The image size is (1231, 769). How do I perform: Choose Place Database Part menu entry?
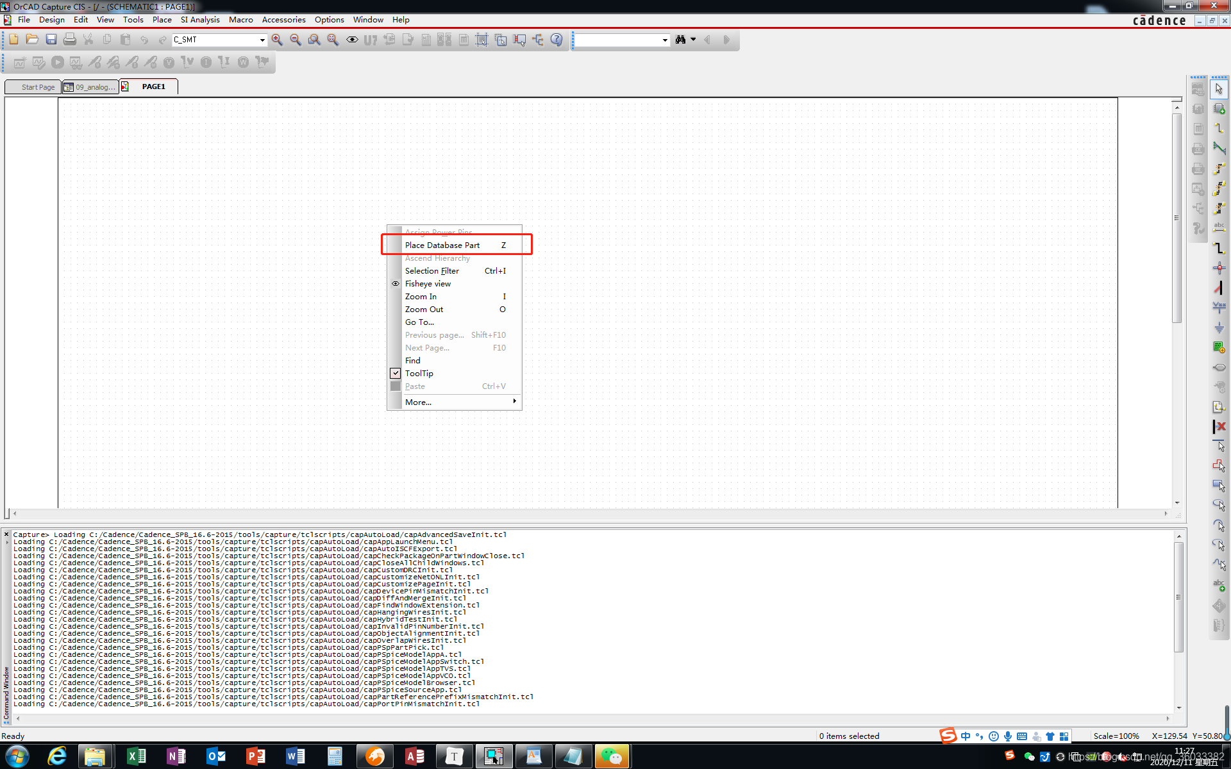tap(442, 245)
